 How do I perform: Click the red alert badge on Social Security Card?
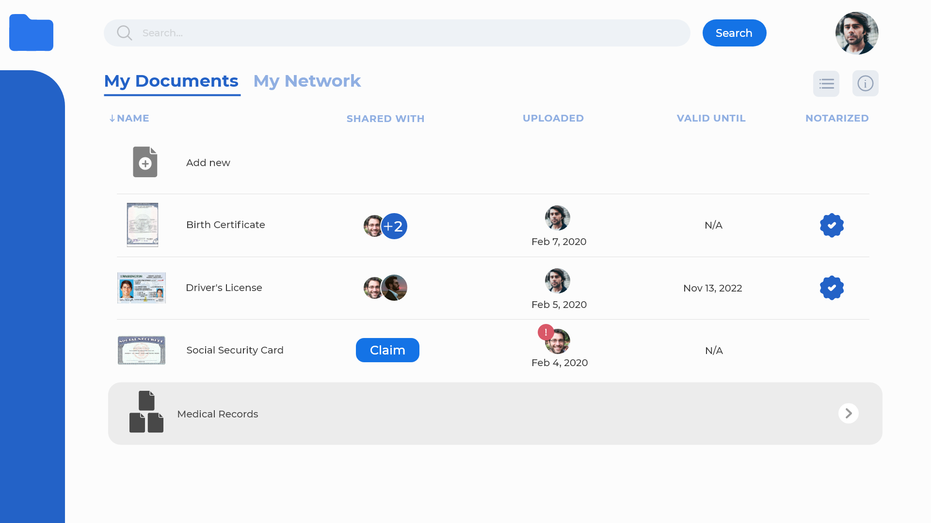coord(546,332)
